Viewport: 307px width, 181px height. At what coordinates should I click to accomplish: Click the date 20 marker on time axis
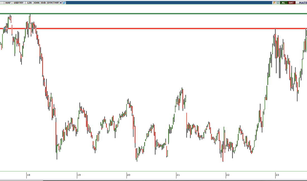[128, 175]
